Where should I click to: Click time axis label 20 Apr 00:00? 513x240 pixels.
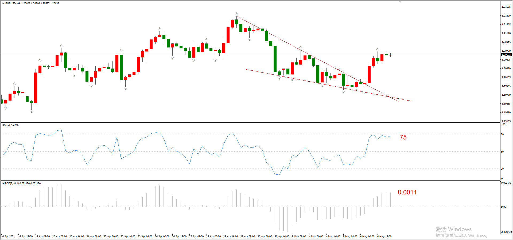[x=60, y=237]
